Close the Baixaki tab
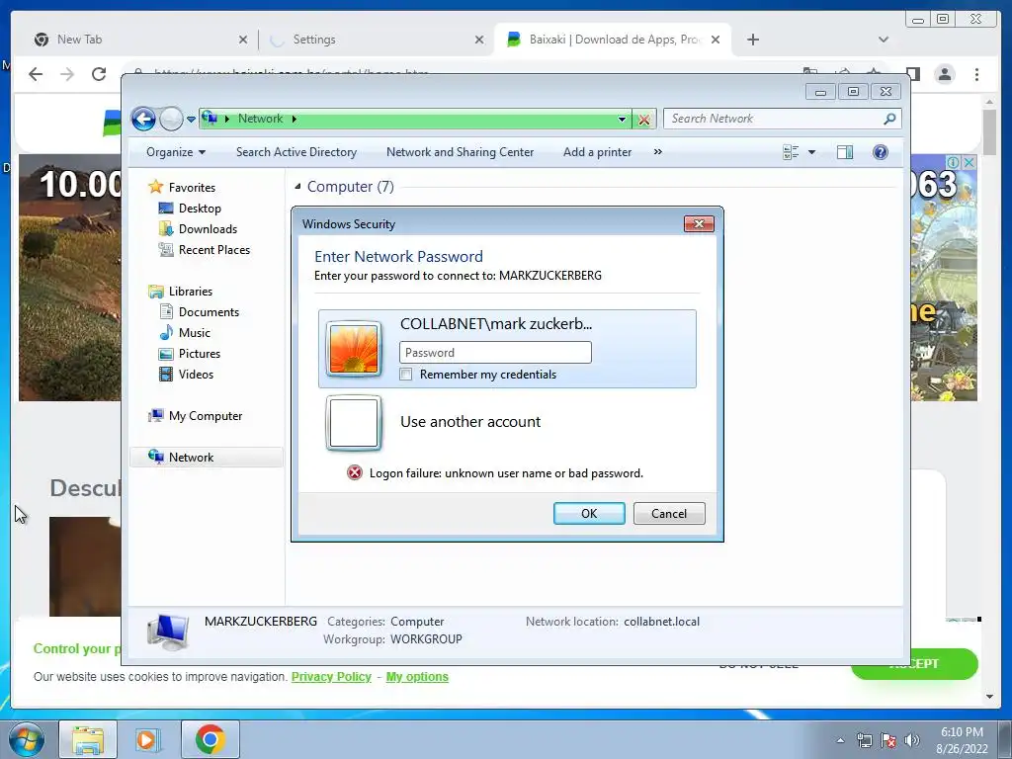 tap(716, 40)
